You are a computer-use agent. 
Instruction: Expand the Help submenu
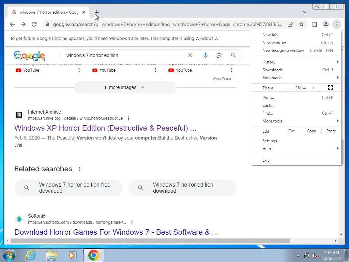pyautogui.click(x=296, y=149)
